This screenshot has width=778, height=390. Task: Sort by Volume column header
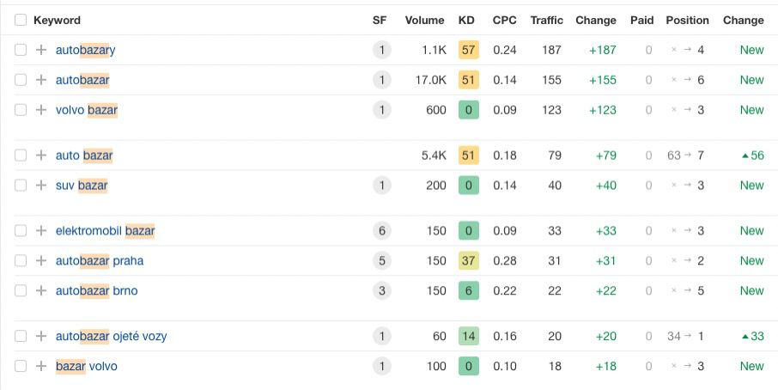tap(424, 20)
